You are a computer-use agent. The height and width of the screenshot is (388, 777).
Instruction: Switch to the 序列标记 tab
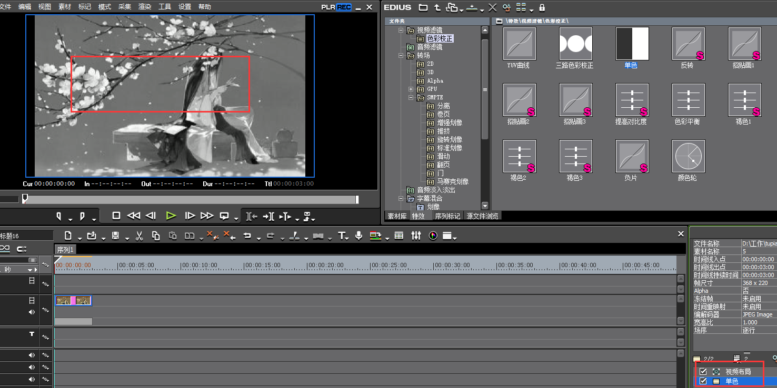pos(447,216)
